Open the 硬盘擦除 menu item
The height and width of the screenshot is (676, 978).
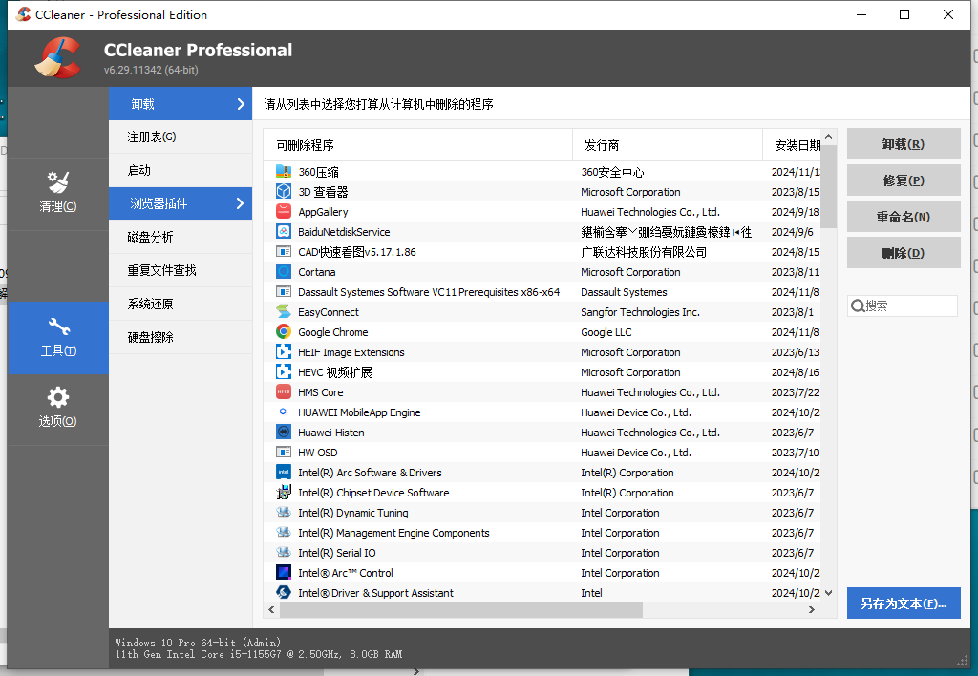[x=181, y=337]
